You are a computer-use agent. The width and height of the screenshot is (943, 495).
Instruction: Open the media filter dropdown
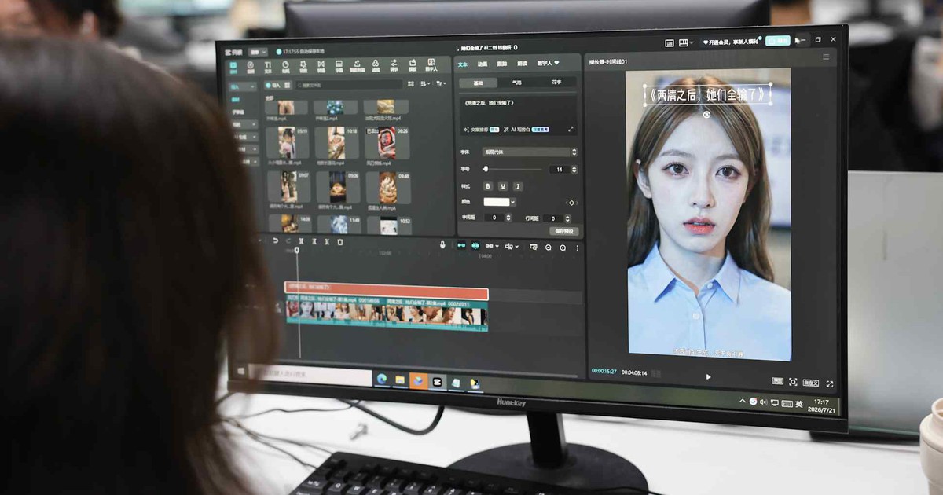(x=441, y=83)
